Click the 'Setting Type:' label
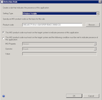Screen dimensions: 102x100 pyautogui.click(x=8, y=13)
